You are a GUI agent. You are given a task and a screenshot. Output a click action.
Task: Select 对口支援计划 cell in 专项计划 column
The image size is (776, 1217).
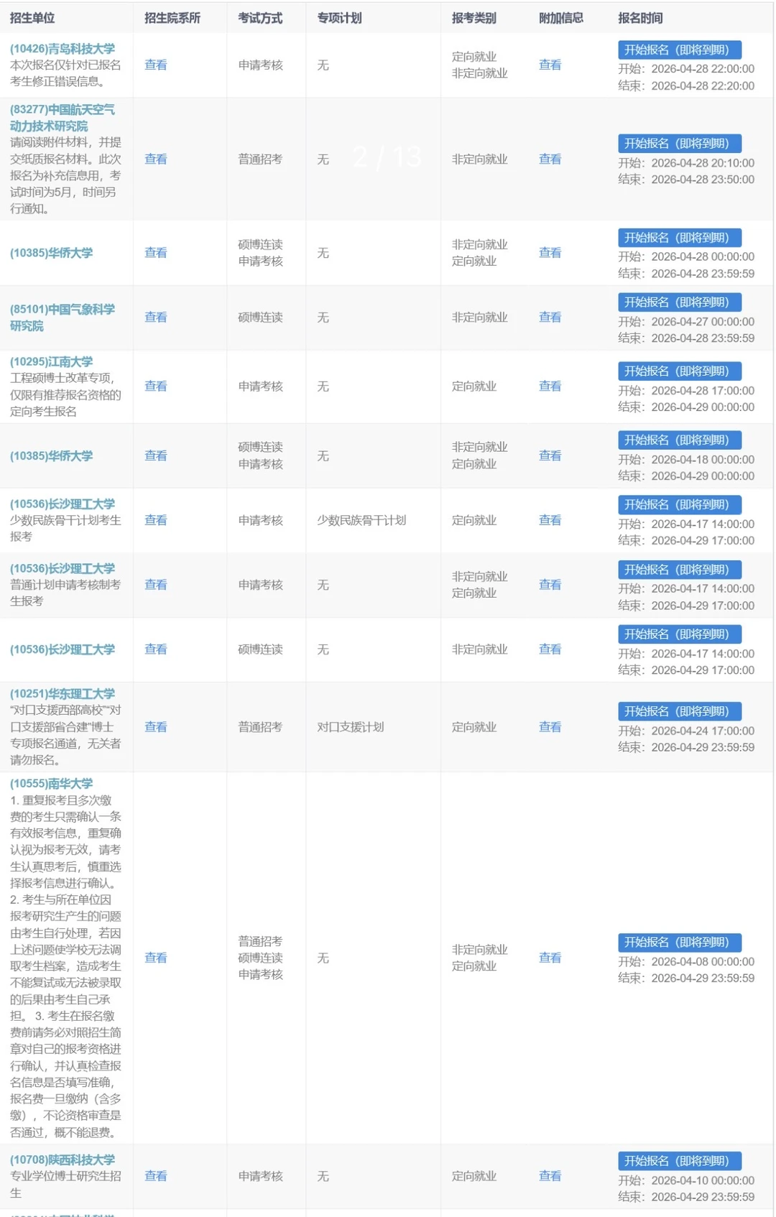coord(351,727)
